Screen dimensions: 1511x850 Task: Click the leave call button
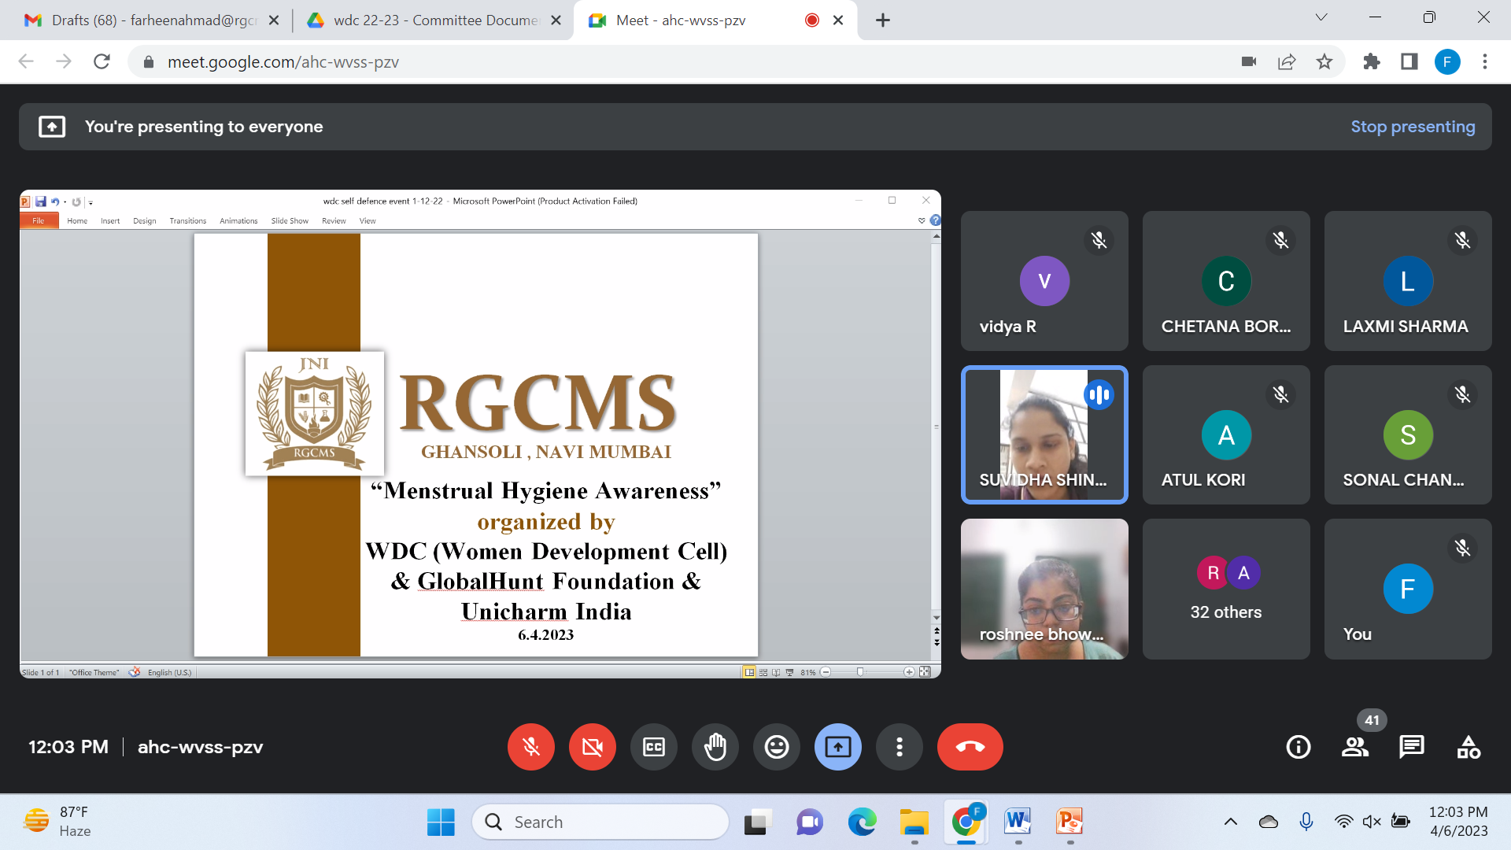tap(970, 746)
